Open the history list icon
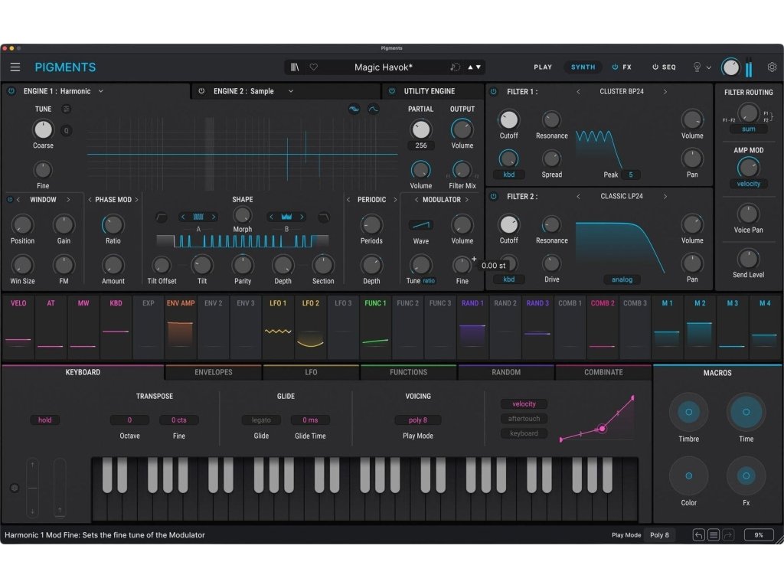The image size is (784, 588). pos(713,535)
